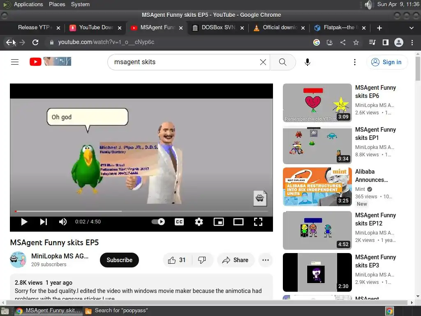Dislike the video with thumbs down

[202, 260]
